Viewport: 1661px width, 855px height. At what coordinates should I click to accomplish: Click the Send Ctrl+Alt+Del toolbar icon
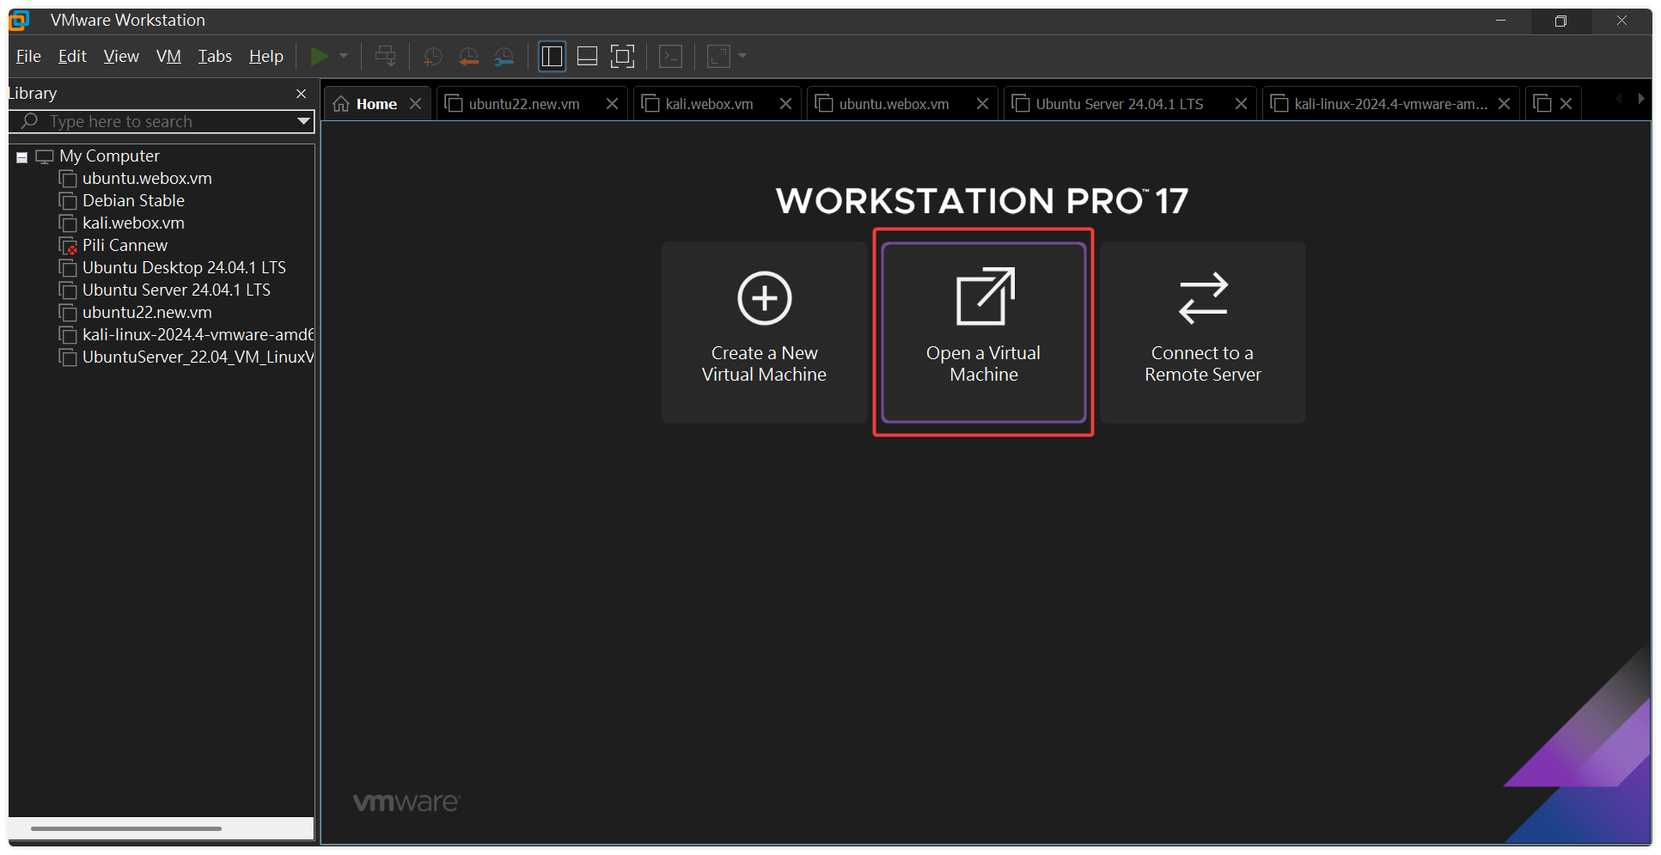(386, 57)
